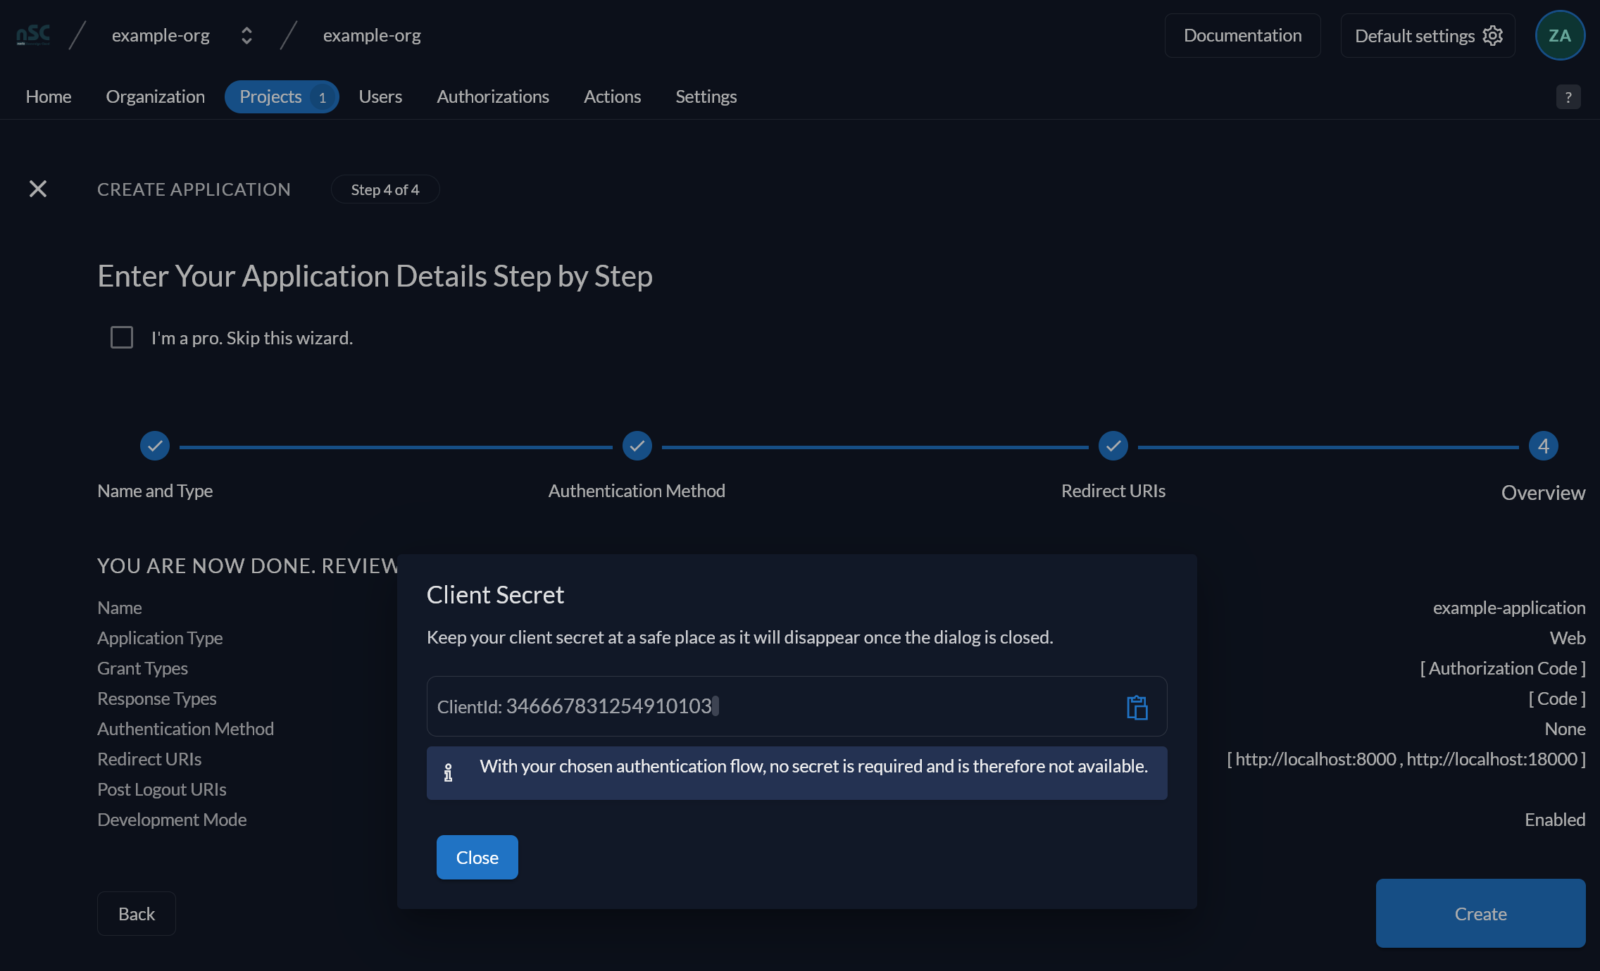Click the help question mark icon
This screenshot has width=1600, height=971.
coord(1568,97)
